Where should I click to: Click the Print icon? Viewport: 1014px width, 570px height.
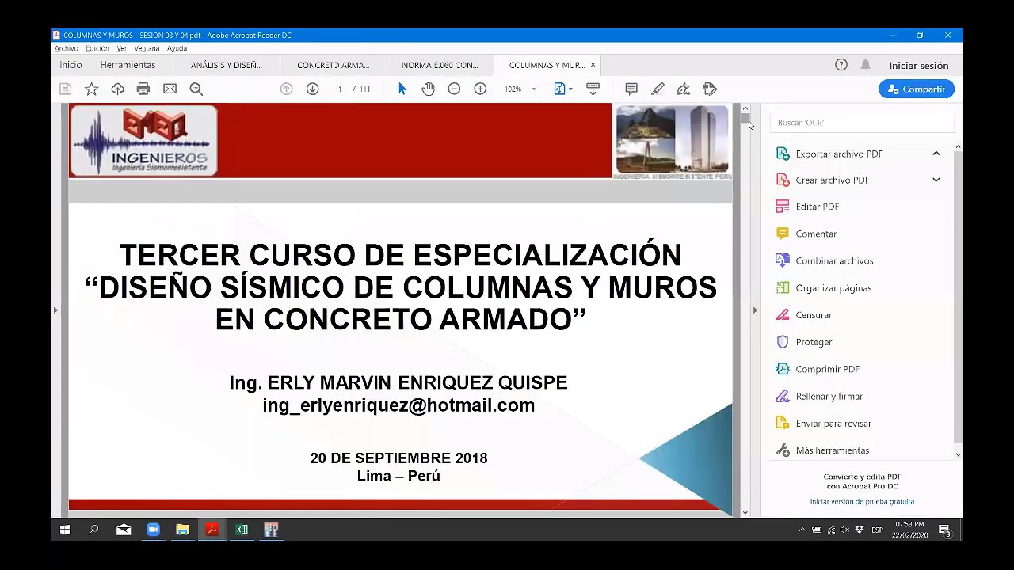coord(143,89)
